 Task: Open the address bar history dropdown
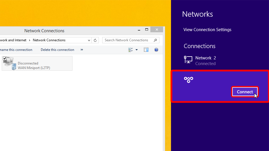click(89, 40)
